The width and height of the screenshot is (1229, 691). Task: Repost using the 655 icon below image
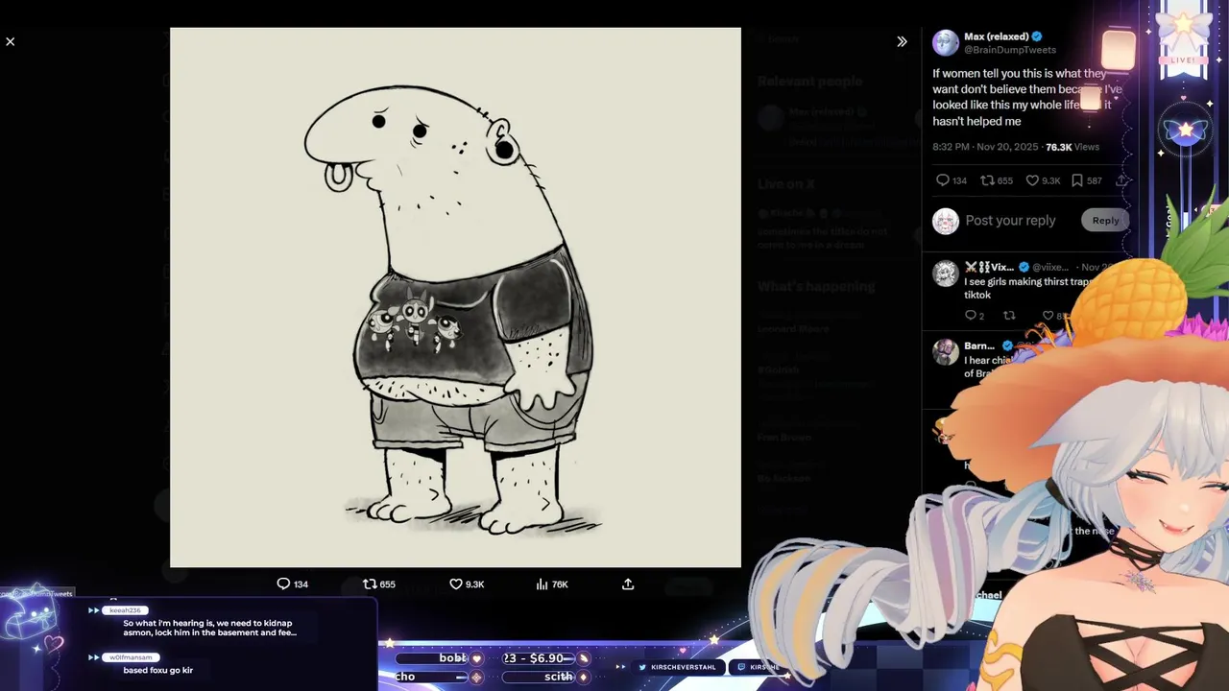(379, 584)
